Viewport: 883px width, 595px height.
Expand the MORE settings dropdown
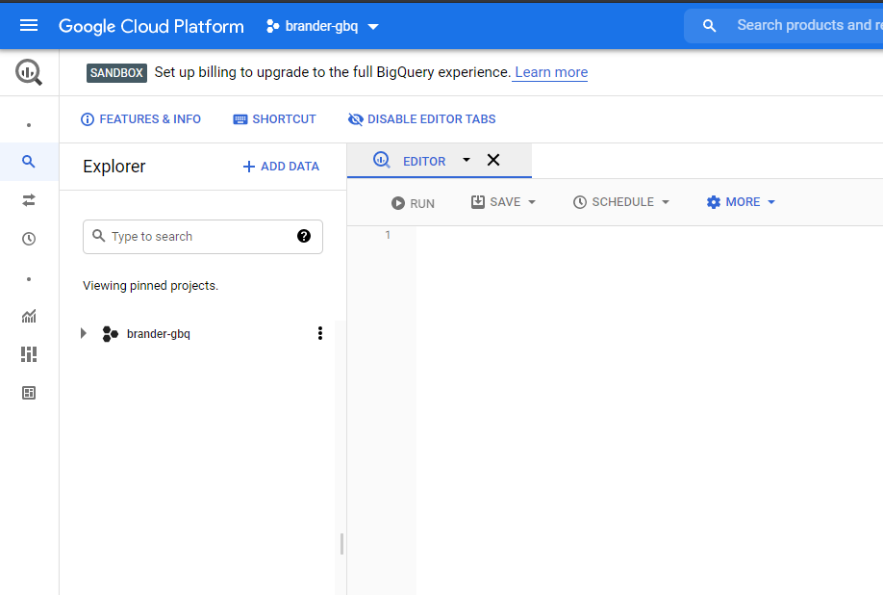click(741, 202)
